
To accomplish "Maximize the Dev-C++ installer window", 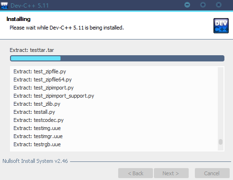I will click(x=203, y=5).
